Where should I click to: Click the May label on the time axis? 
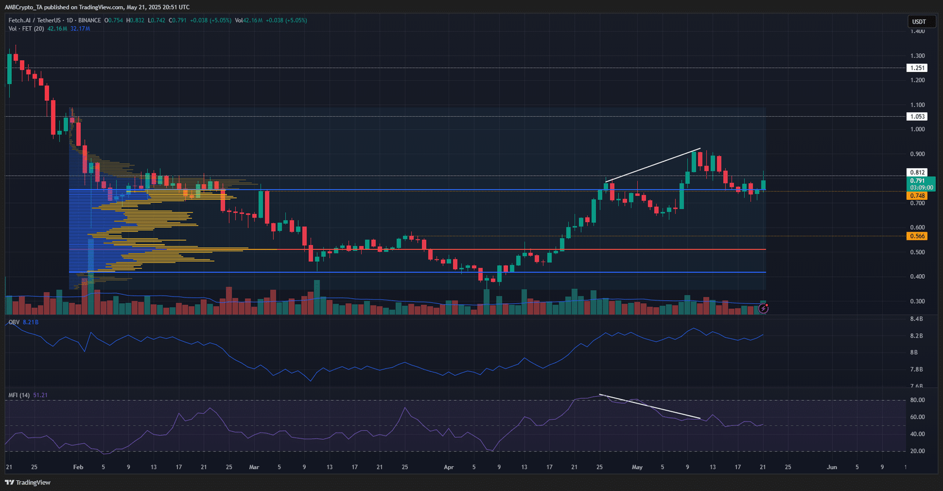(x=637, y=467)
